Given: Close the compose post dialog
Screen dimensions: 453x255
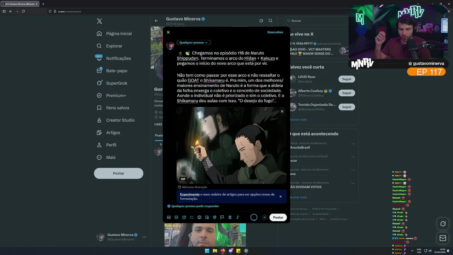Looking at the screenshot, I should 168,32.
